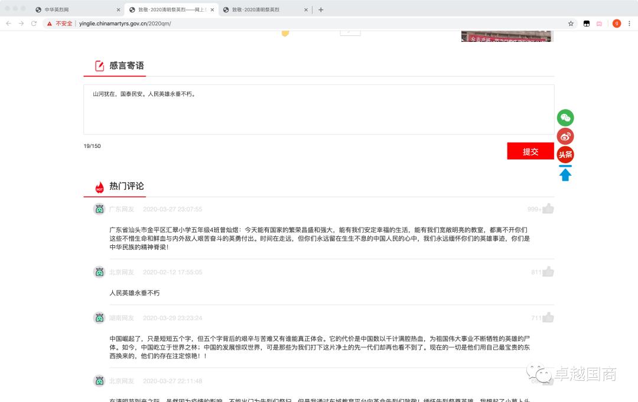Share page via green WeChat icon

pyautogui.click(x=565, y=118)
